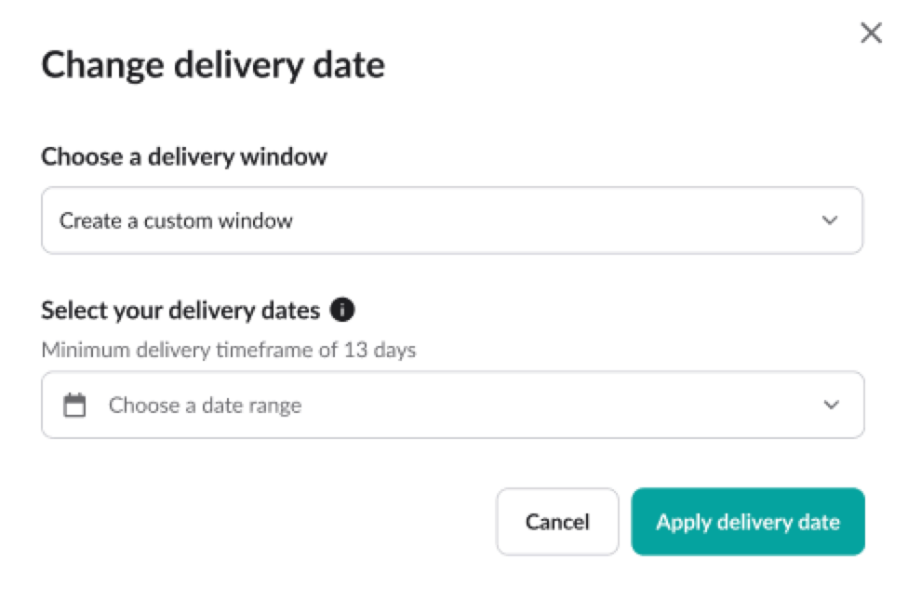
Task: Click Apply delivery date
Action: point(748,522)
